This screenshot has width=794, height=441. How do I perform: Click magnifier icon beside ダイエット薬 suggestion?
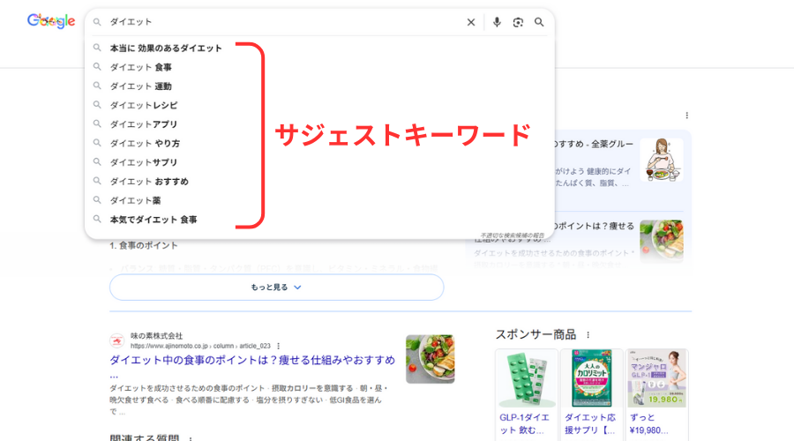pyautogui.click(x=97, y=200)
